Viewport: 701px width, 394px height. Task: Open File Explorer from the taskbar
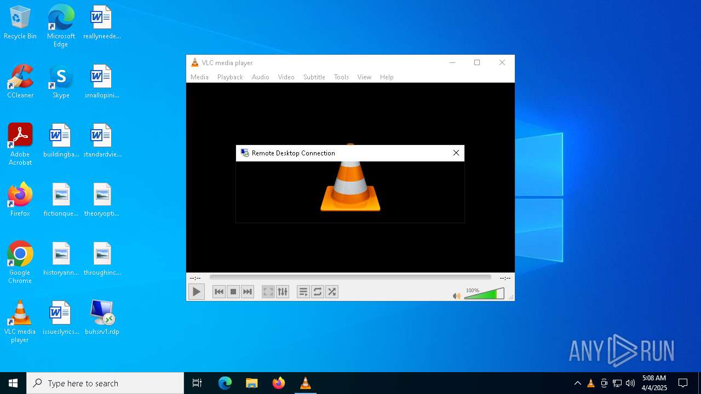[251, 383]
